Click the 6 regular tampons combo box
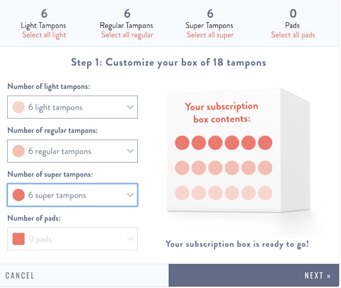The width and height of the screenshot is (341, 288). click(x=72, y=151)
